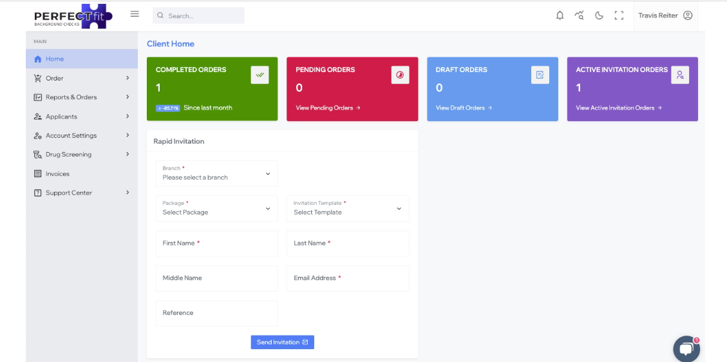Click the COMPLETED ORDERS title
Image resolution: width=727 pixels, height=362 pixels.
(x=191, y=70)
